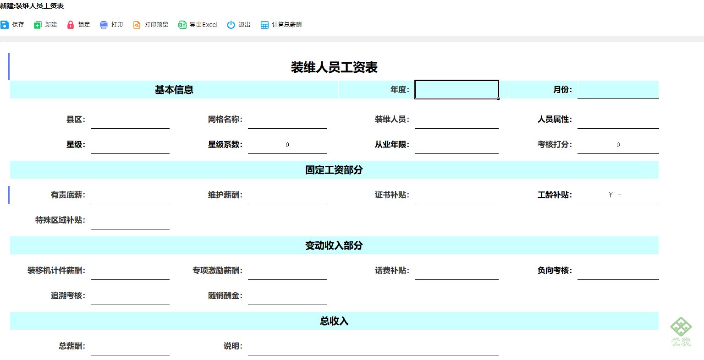Click into the 装维人员 field
704x360 pixels.
pos(456,119)
